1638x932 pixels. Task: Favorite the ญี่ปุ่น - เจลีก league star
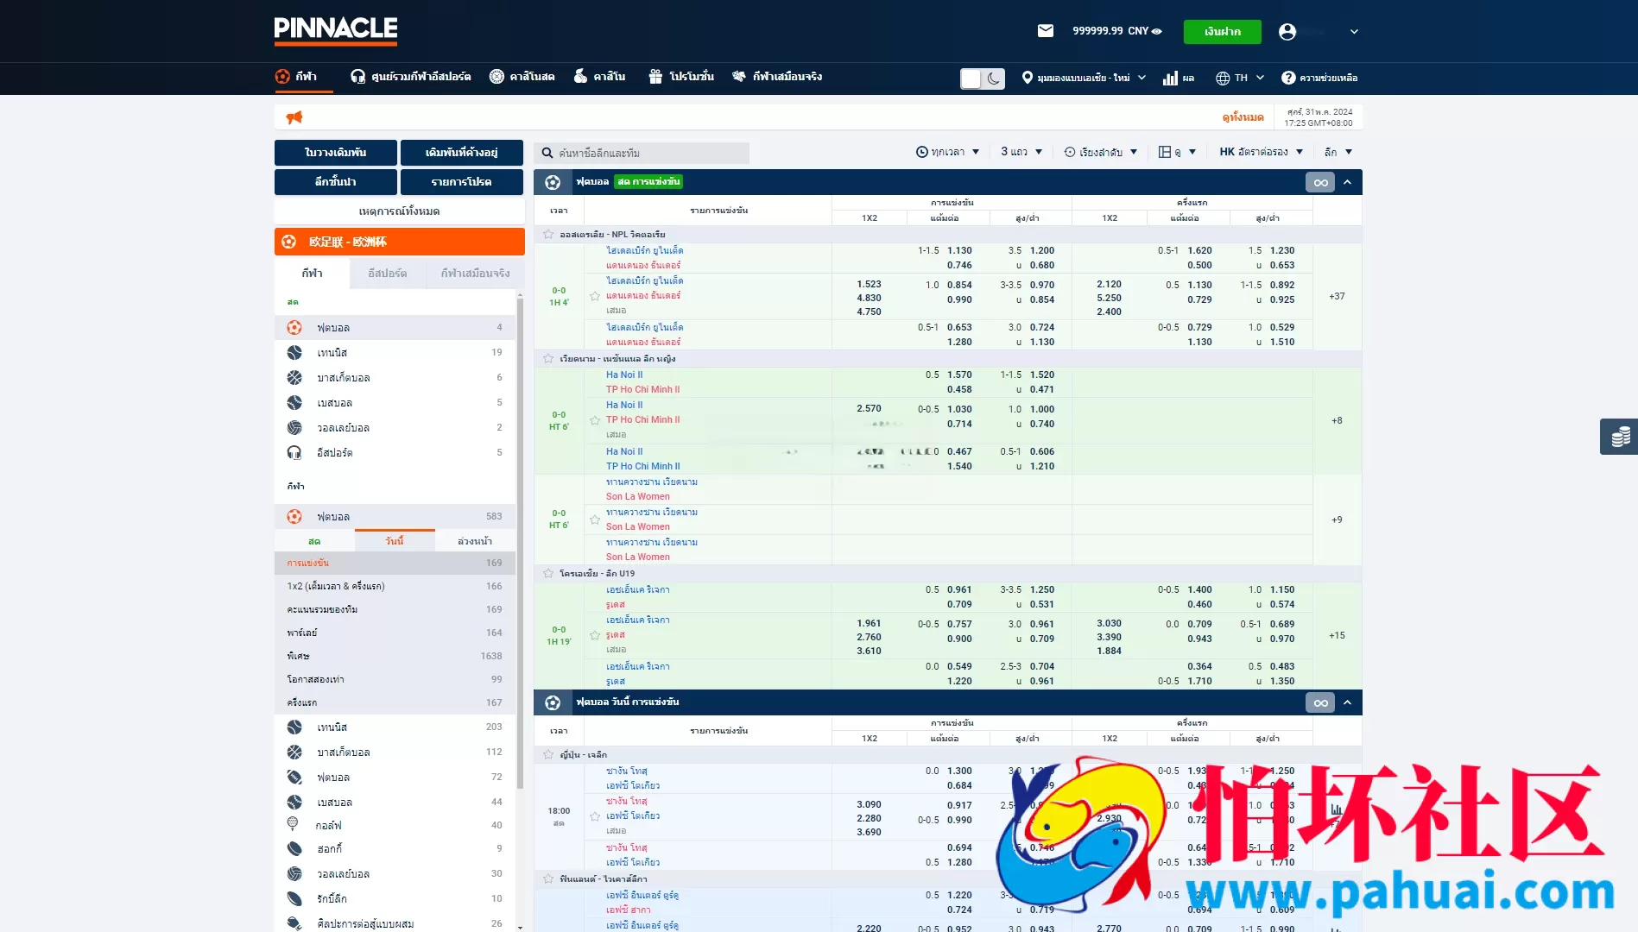548,754
